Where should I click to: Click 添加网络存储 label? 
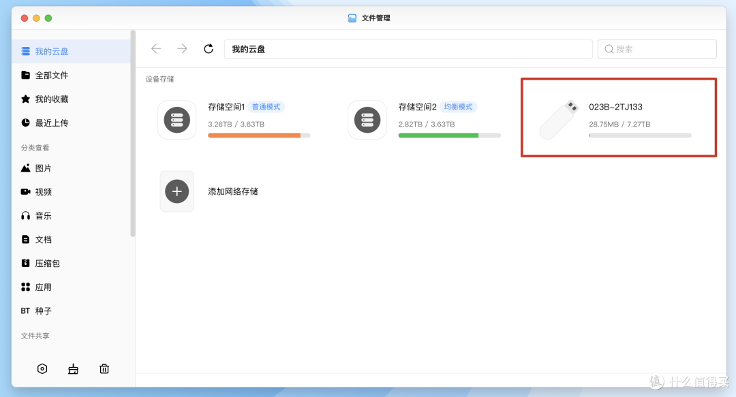[233, 191]
